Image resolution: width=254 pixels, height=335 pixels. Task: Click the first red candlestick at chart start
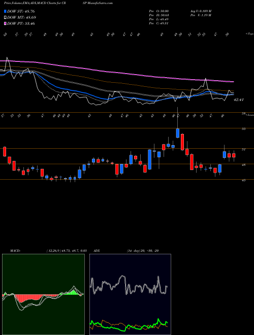5,151
